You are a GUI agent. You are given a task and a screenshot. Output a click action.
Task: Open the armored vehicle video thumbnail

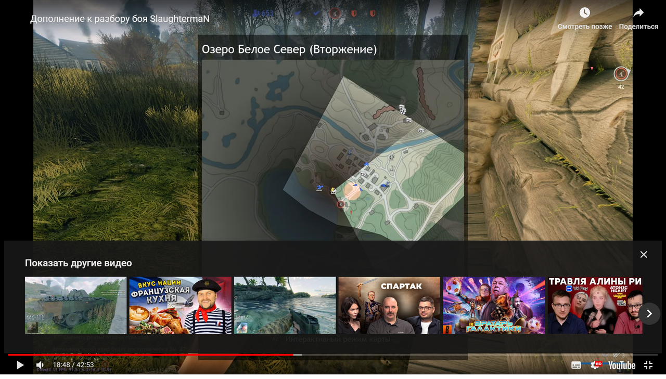(x=75, y=305)
